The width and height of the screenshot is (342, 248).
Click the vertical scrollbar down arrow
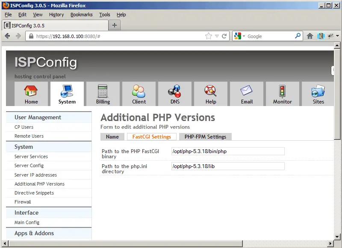(337, 236)
